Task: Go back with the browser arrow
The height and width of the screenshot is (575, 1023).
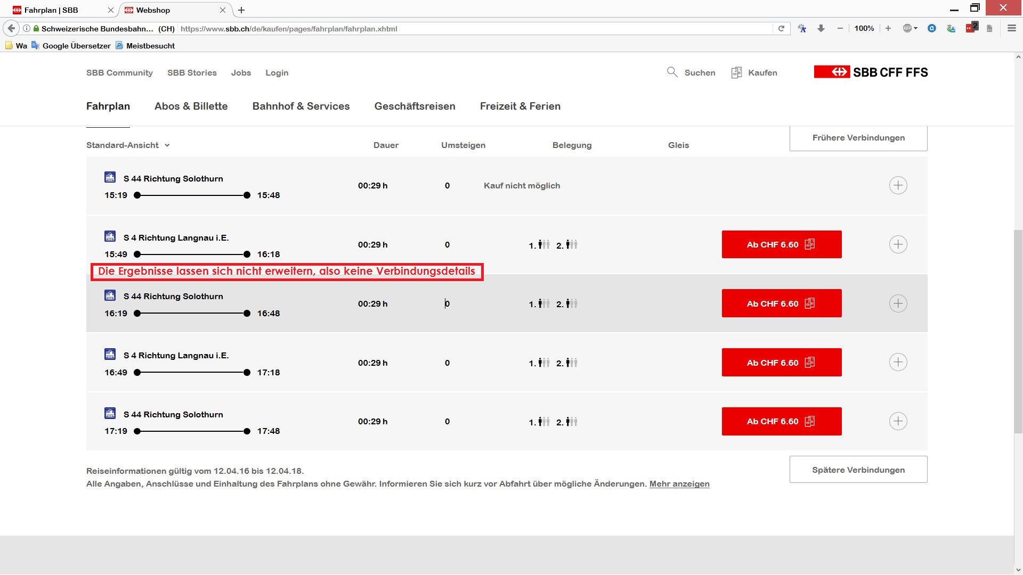Action: [11, 29]
